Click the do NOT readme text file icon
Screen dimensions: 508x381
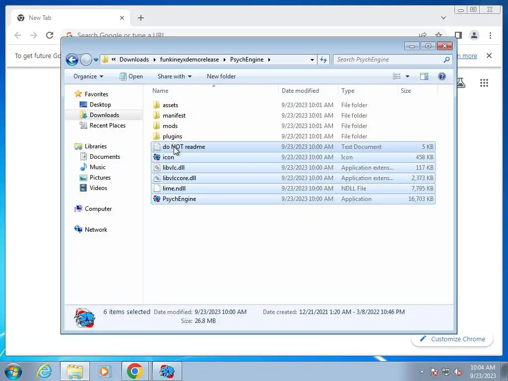coord(157,147)
